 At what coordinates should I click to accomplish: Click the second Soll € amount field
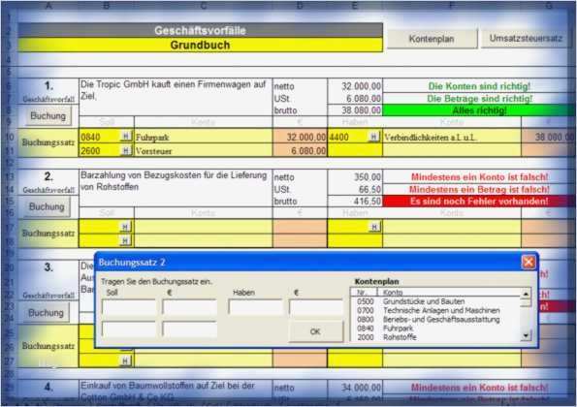click(x=189, y=329)
